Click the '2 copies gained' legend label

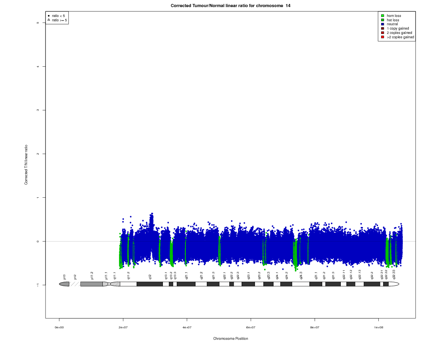[x=399, y=33]
